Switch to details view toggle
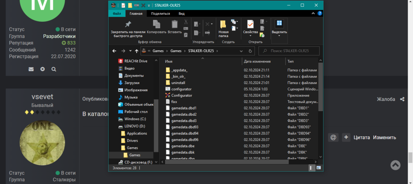Viewport: 413px width, 184px height. pos(311,168)
